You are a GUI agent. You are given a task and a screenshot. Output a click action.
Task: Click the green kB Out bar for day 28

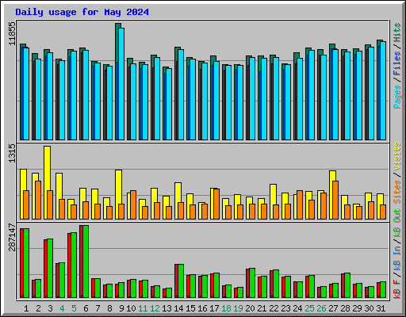(x=347, y=285)
